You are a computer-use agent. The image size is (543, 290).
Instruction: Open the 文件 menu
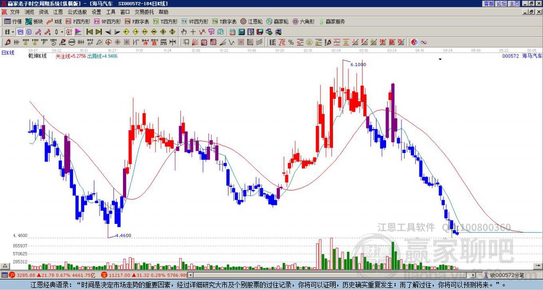(15, 12)
